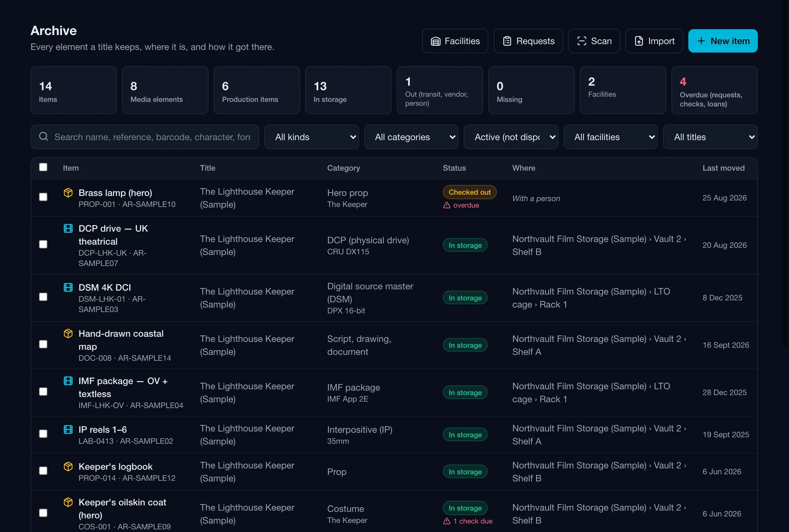Tick the checkbox for DCP drive — UK theatrical
This screenshot has width=789, height=532.
point(43,245)
